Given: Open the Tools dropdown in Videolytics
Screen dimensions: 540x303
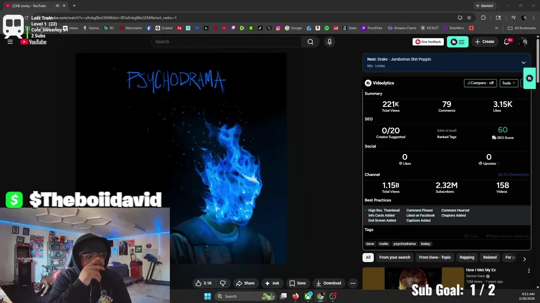Looking at the screenshot, I should [509, 83].
